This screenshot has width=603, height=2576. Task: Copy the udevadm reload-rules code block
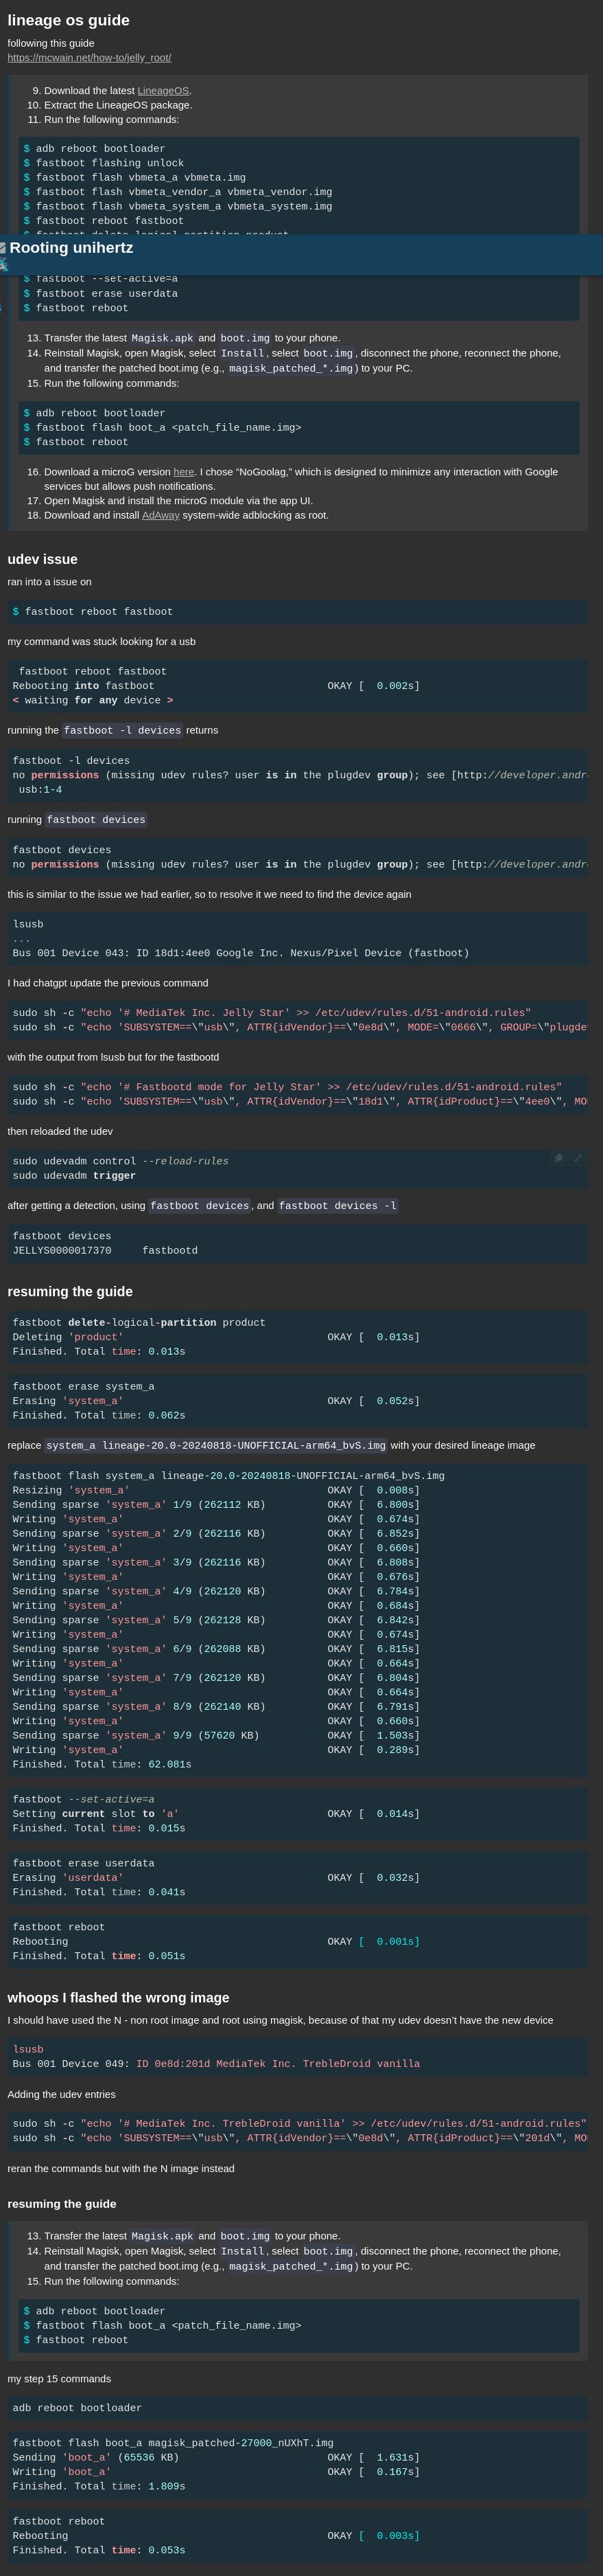click(558, 1158)
